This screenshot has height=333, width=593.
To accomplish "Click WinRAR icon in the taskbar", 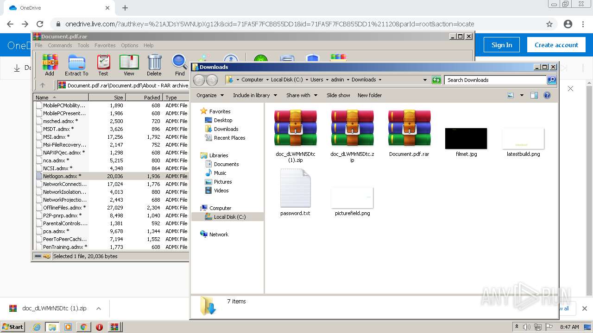I will click(114, 327).
